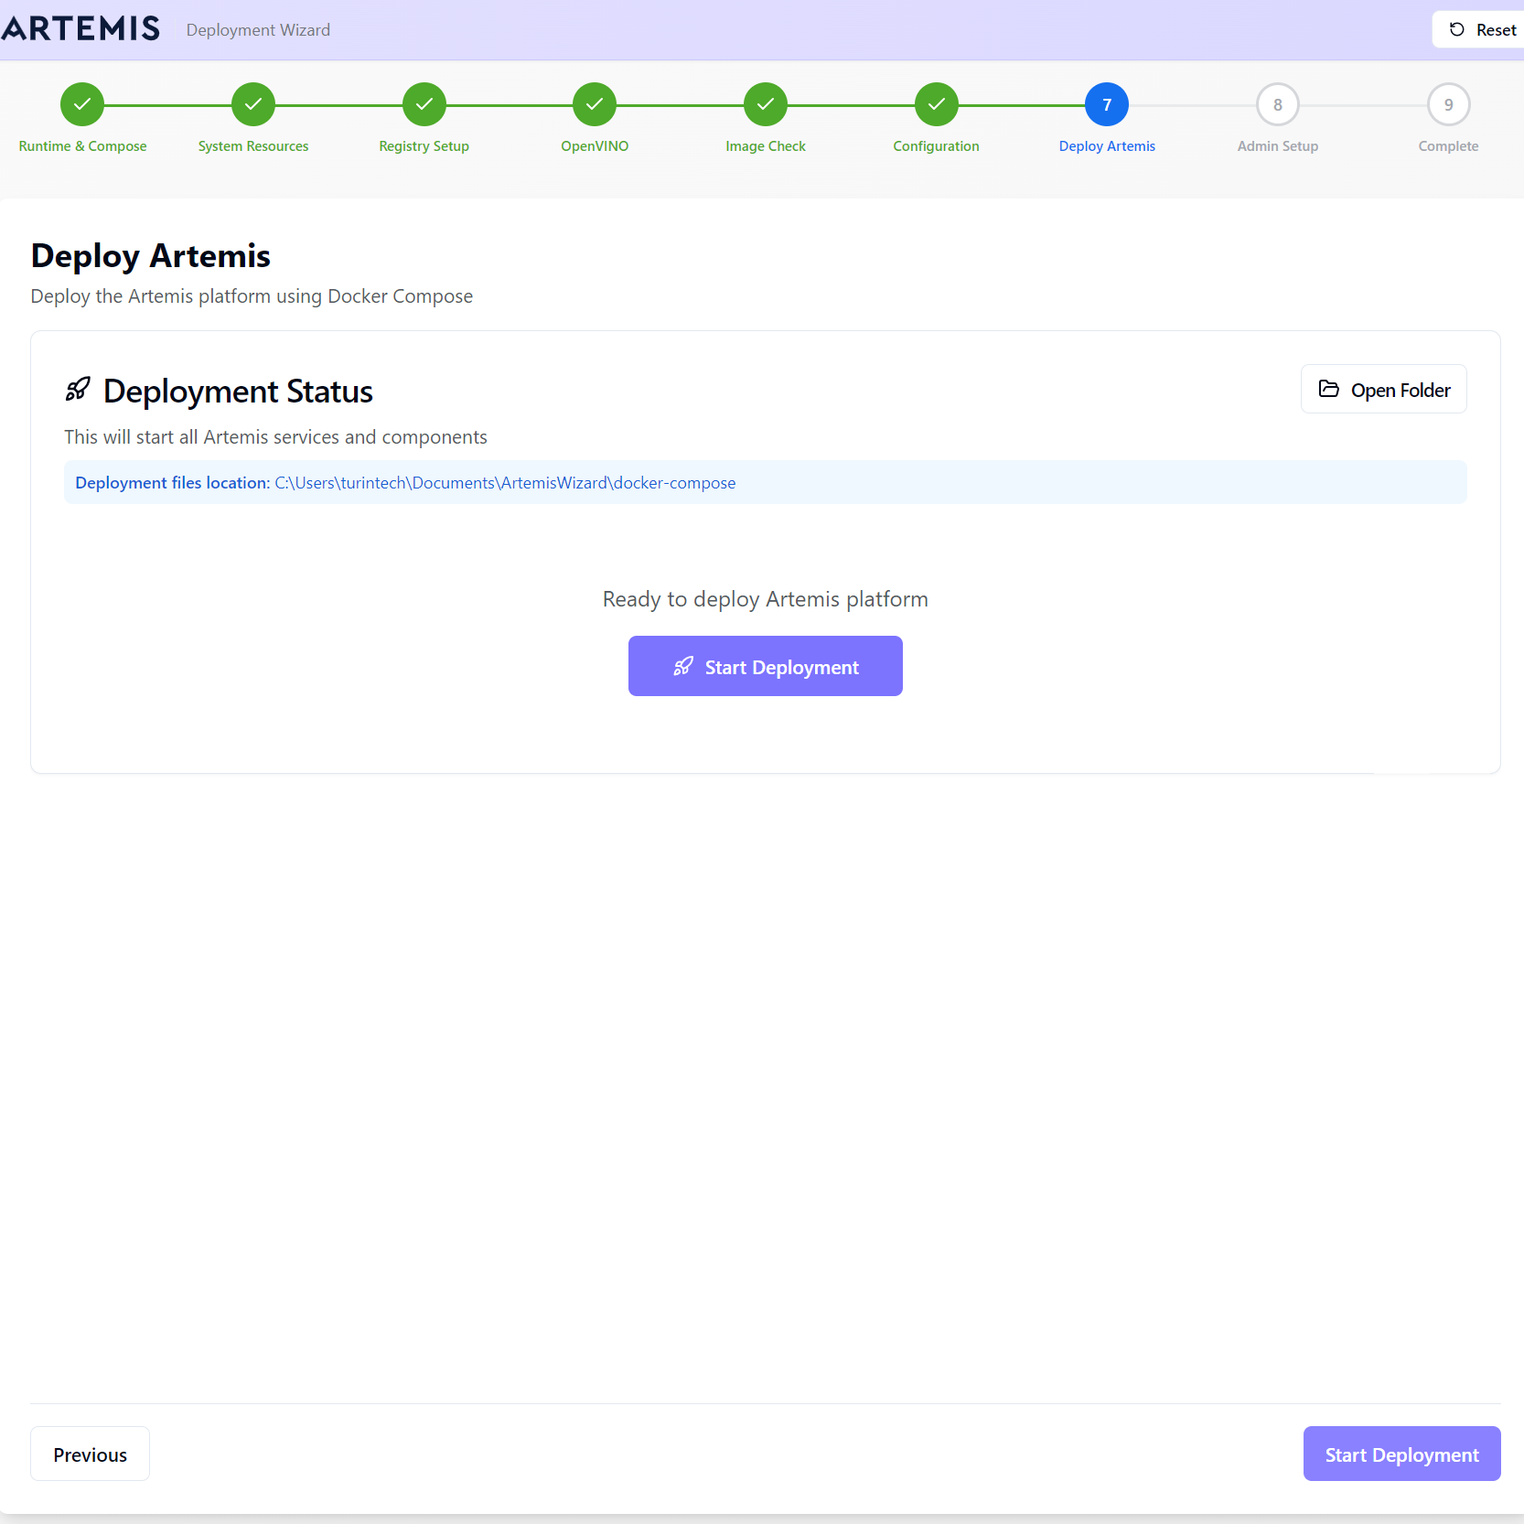The height and width of the screenshot is (1524, 1524).
Task: Go back using the Previous button
Action: (x=89, y=1454)
